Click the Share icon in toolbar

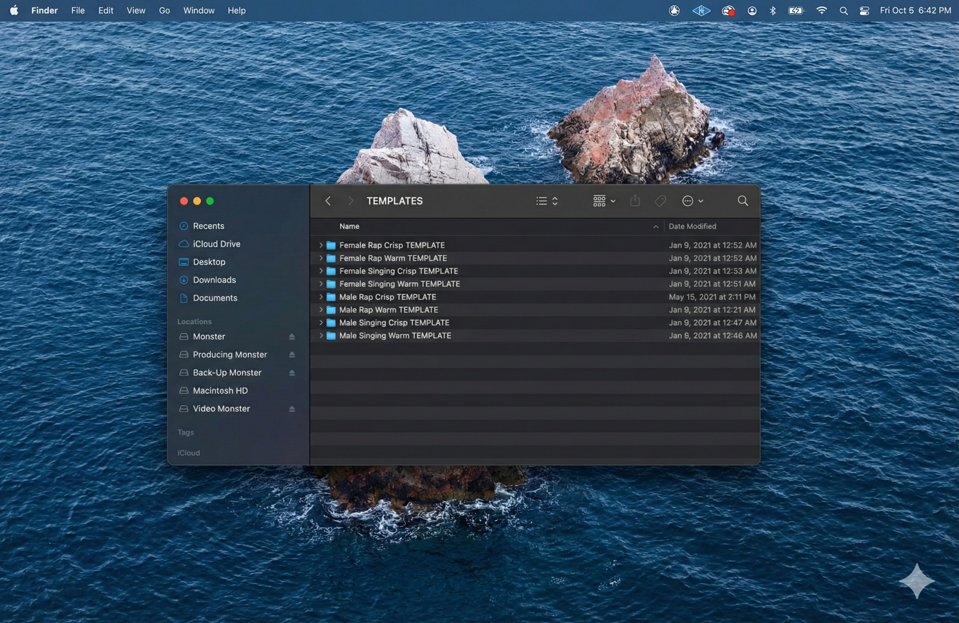[635, 201]
